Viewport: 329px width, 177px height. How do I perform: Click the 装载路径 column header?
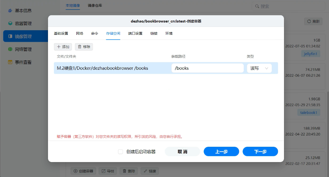pos(178,56)
